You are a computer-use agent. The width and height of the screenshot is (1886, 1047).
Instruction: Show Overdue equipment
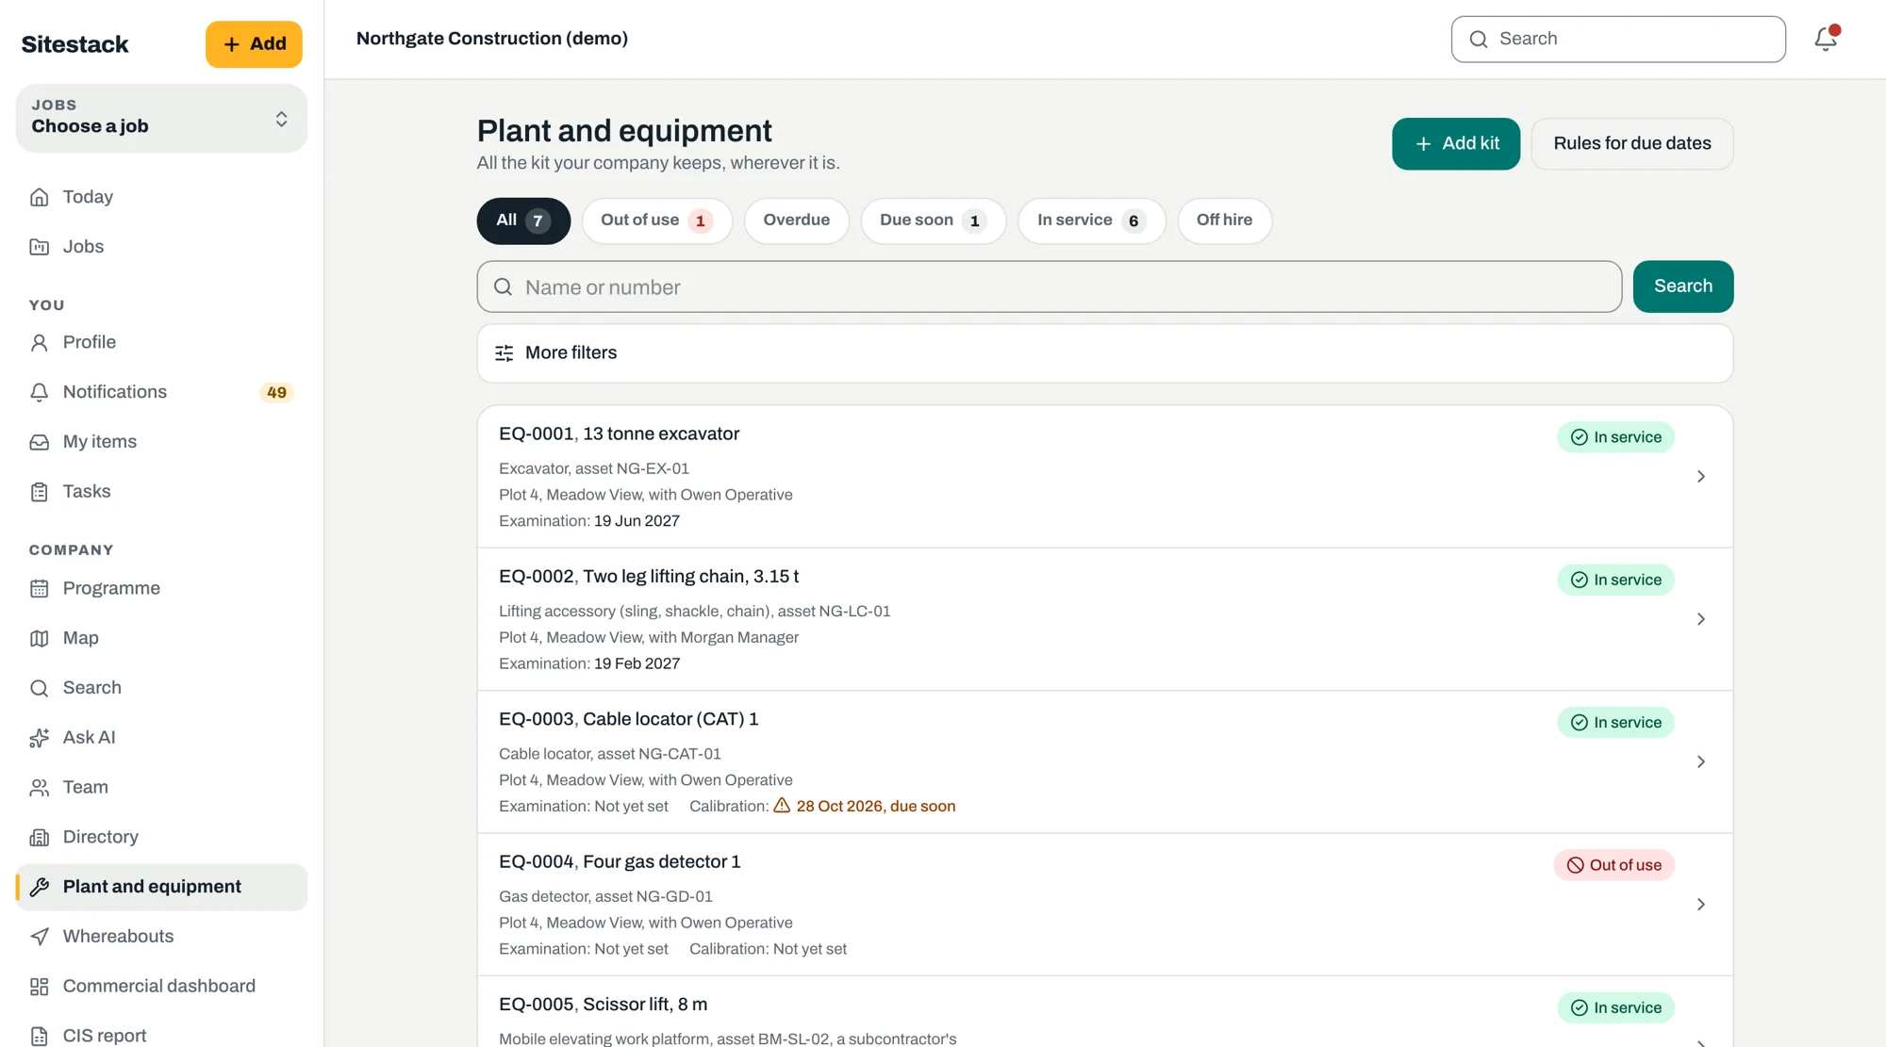click(796, 221)
